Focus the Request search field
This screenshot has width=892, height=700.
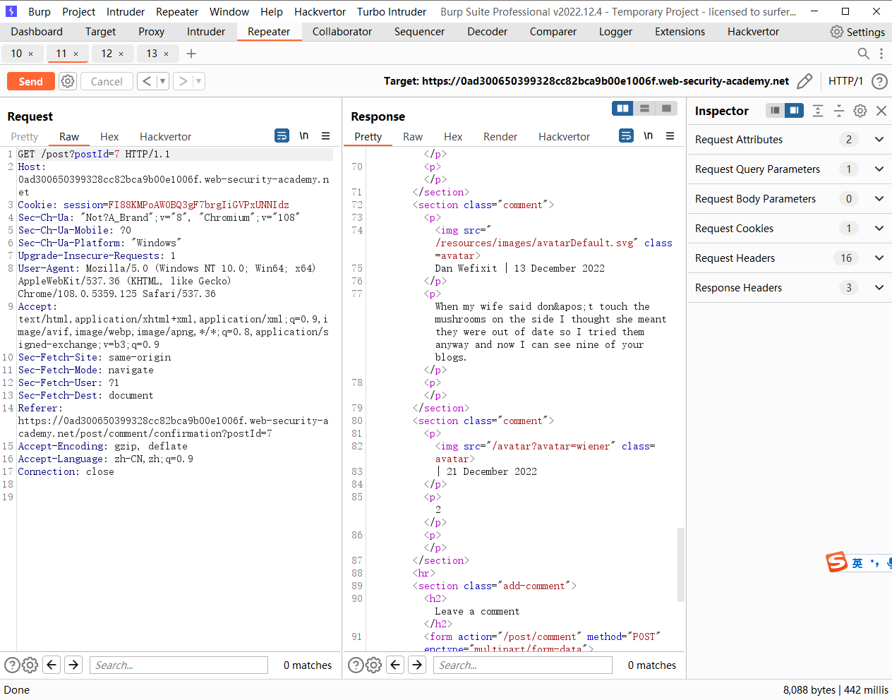coord(179,665)
